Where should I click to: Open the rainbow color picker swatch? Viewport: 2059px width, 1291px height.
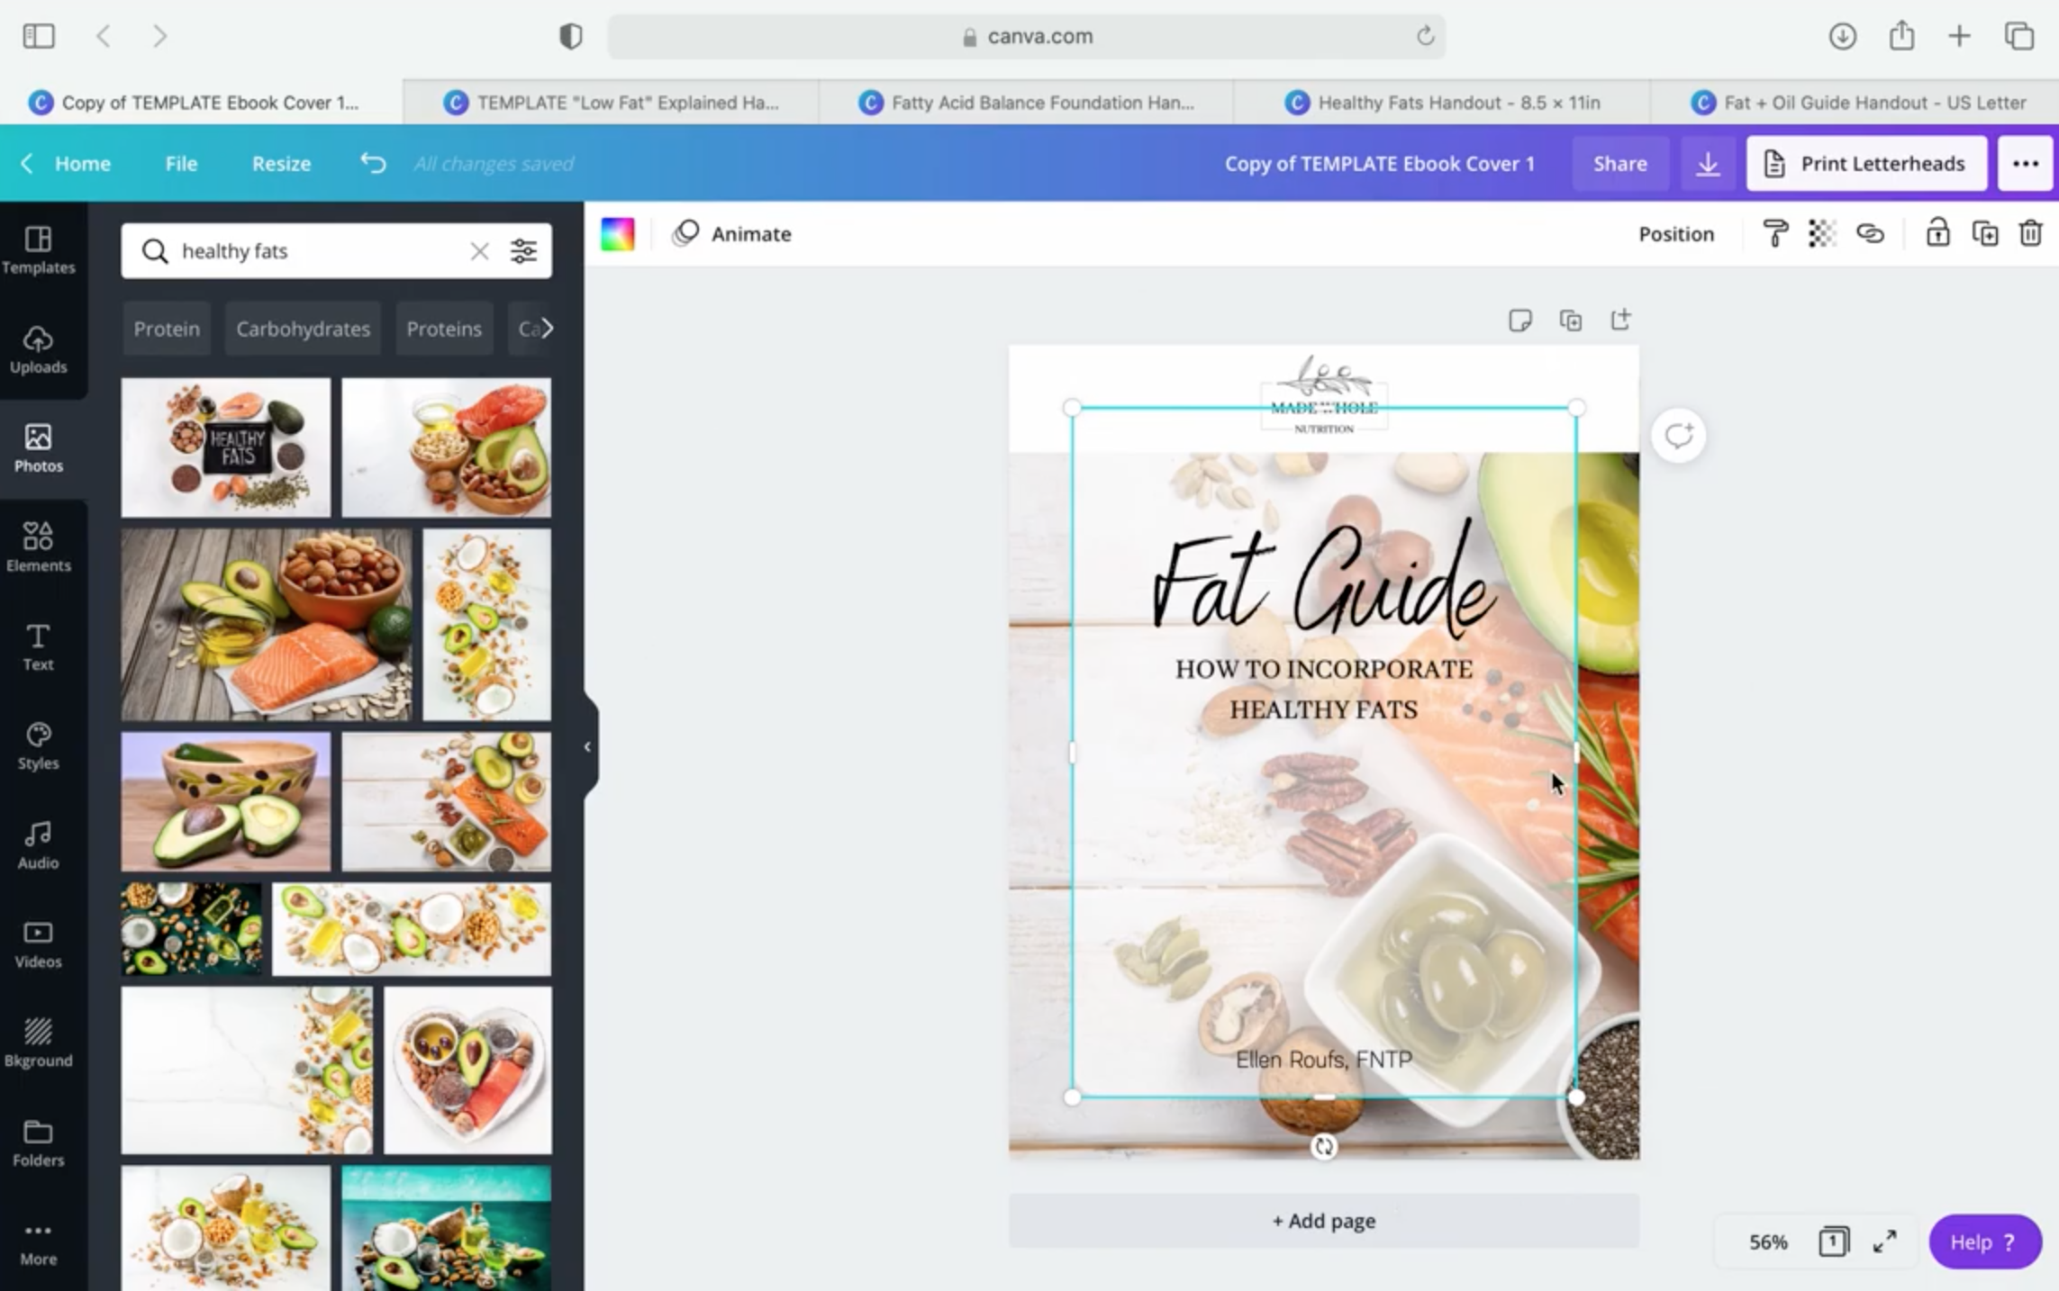618,233
